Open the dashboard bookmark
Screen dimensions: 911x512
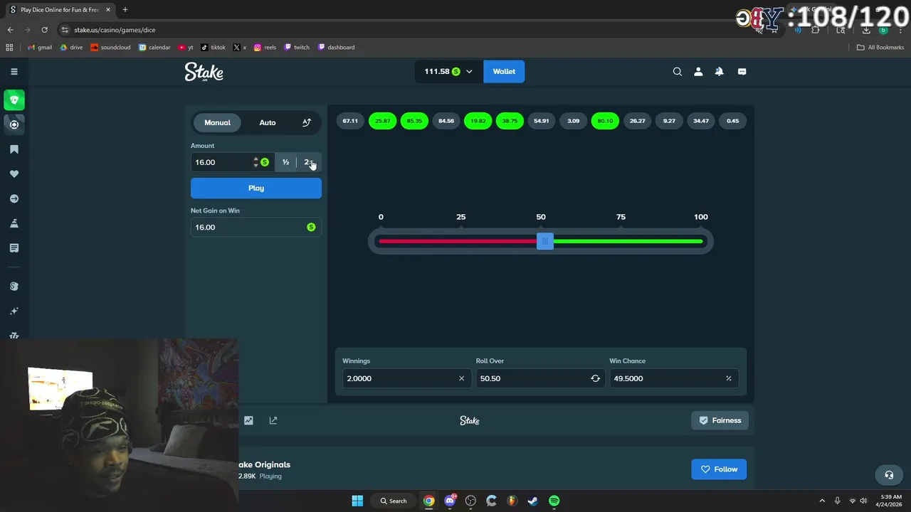(336, 48)
